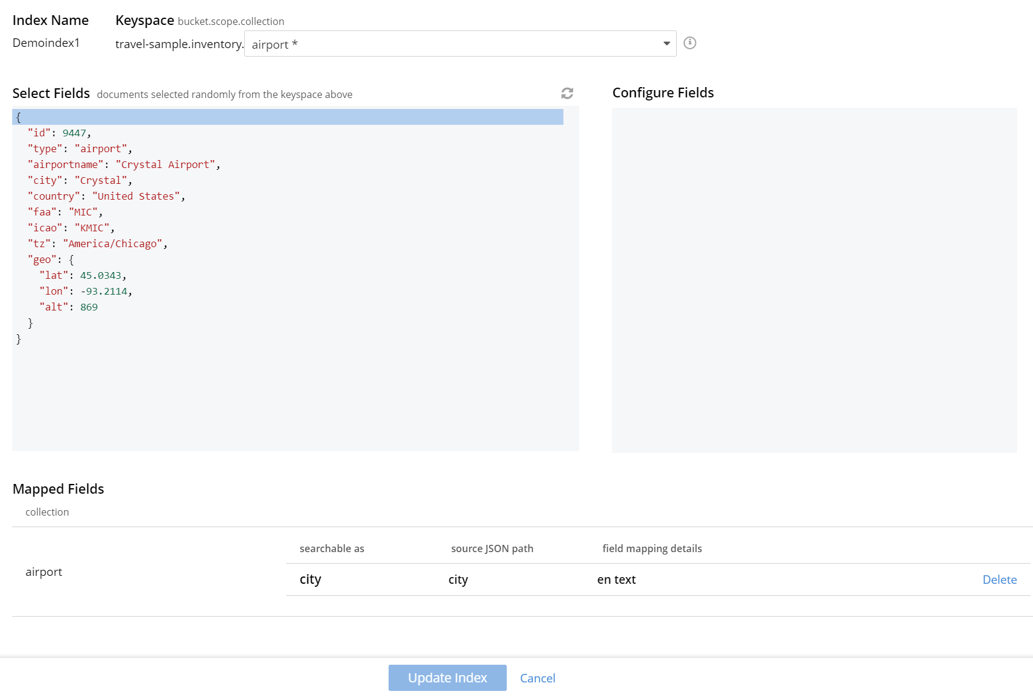Click the travel-sample.inventory. keyspace prefix
This screenshot has width=1033, height=697.
click(180, 44)
